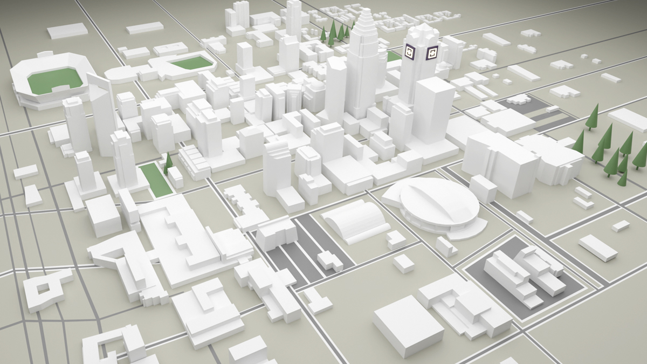Click the right marker badge on the clock tower
This screenshot has height=364, width=647.
coord(432,52)
